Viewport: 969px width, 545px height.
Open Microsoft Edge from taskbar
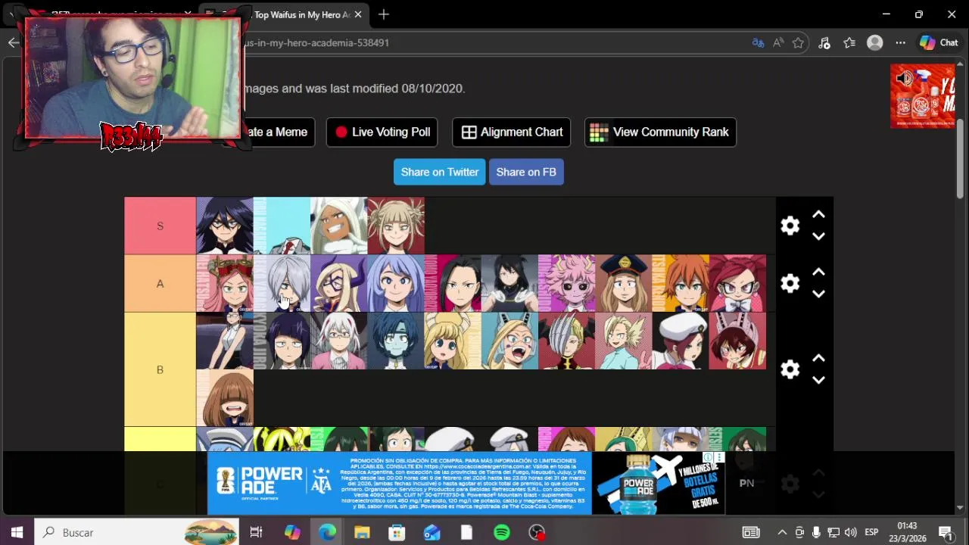[327, 532]
